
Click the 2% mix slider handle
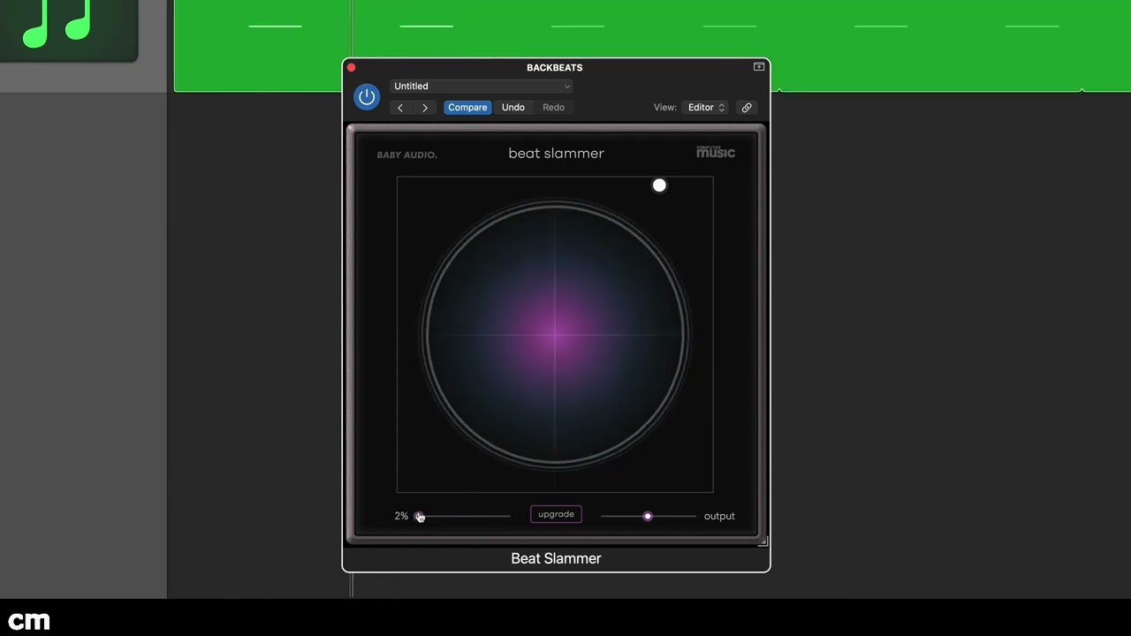click(x=419, y=516)
